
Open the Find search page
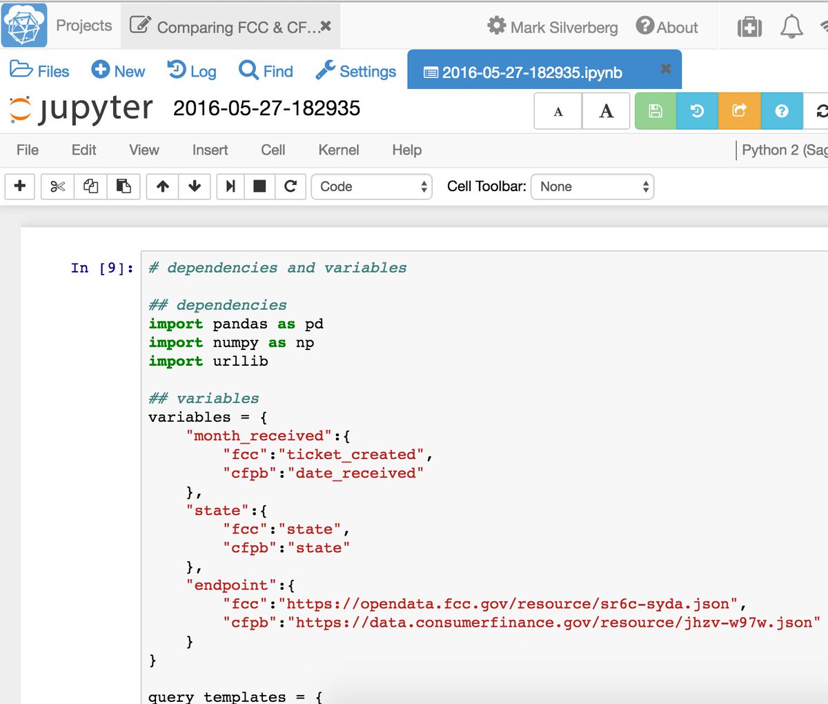(266, 70)
